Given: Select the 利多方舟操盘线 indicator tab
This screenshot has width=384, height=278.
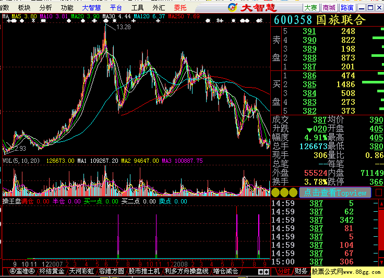Looking at the screenshot, I should pos(186,271).
